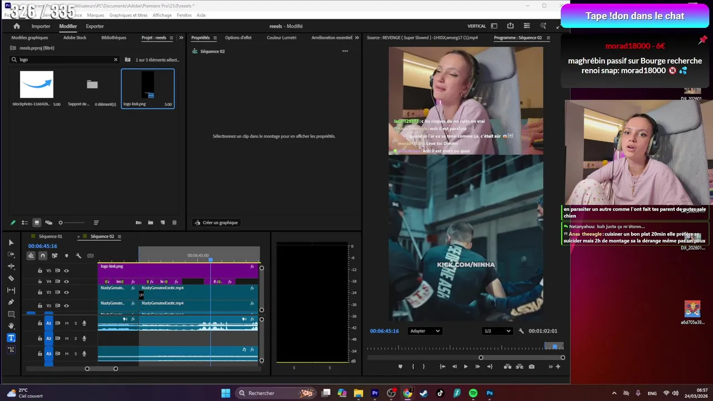Switch to Importer tab

41,26
